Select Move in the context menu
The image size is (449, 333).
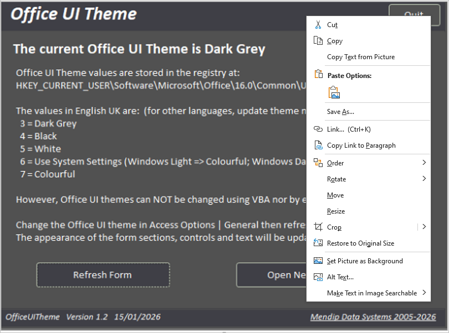point(368,195)
